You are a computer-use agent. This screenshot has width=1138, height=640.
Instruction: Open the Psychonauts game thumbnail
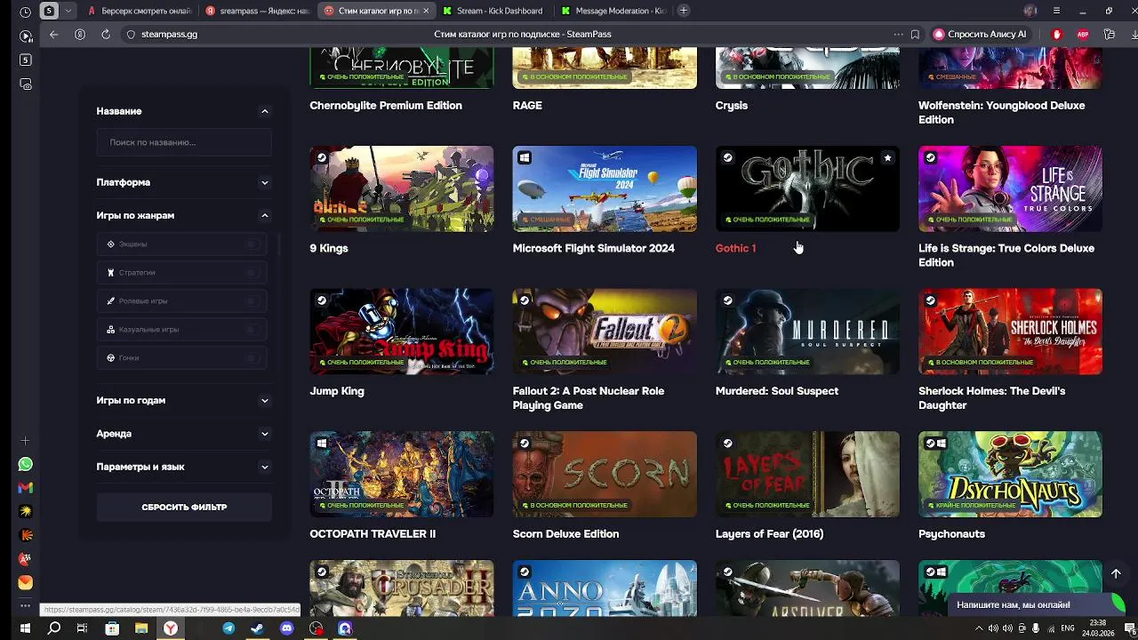[x=1010, y=474]
